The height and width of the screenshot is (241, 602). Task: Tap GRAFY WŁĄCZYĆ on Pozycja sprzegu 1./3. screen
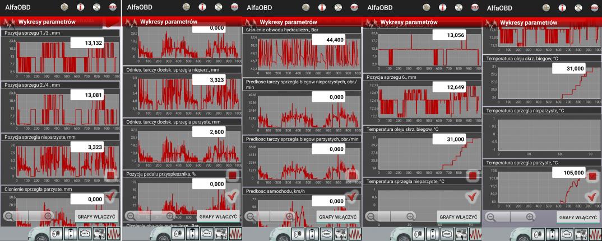[96, 216]
